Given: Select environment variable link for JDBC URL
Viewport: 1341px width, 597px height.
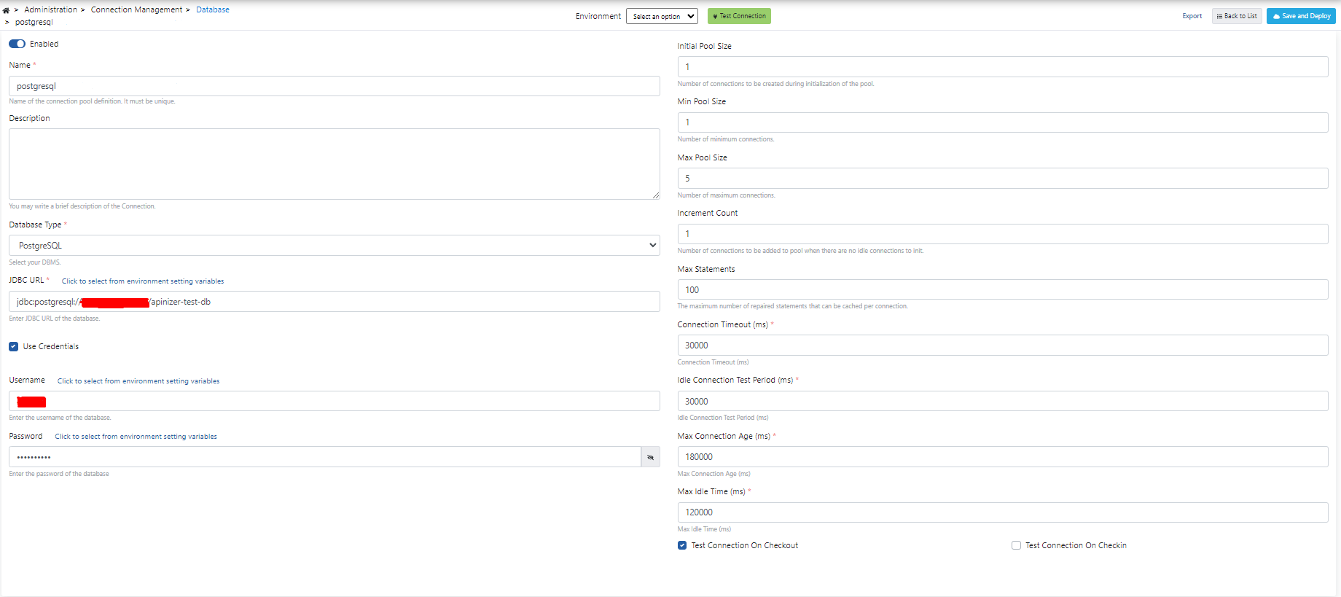Looking at the screenshot, I should tap(143, 281).
